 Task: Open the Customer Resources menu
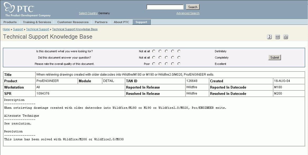73,22
